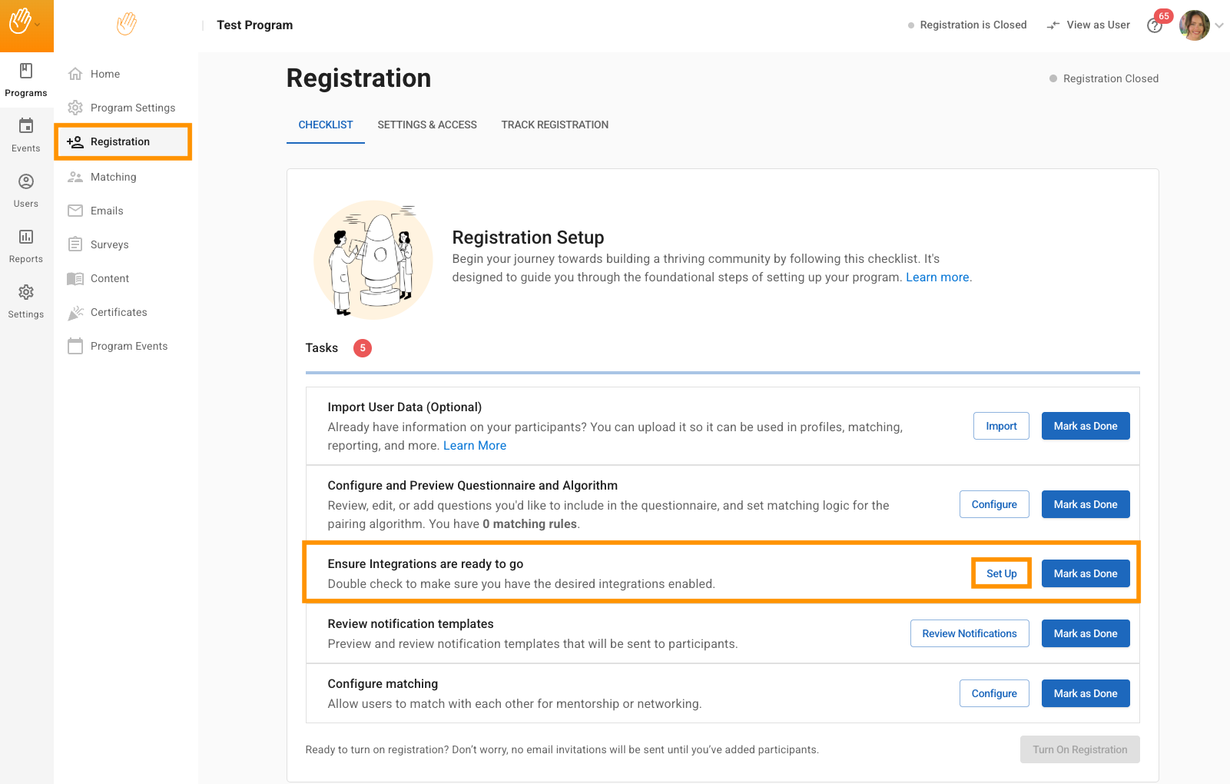Image resolution: width=1230 pixels, height=784 pixels.
Task: Switch to the Settings & Access tab
Action: click(427, 125)
